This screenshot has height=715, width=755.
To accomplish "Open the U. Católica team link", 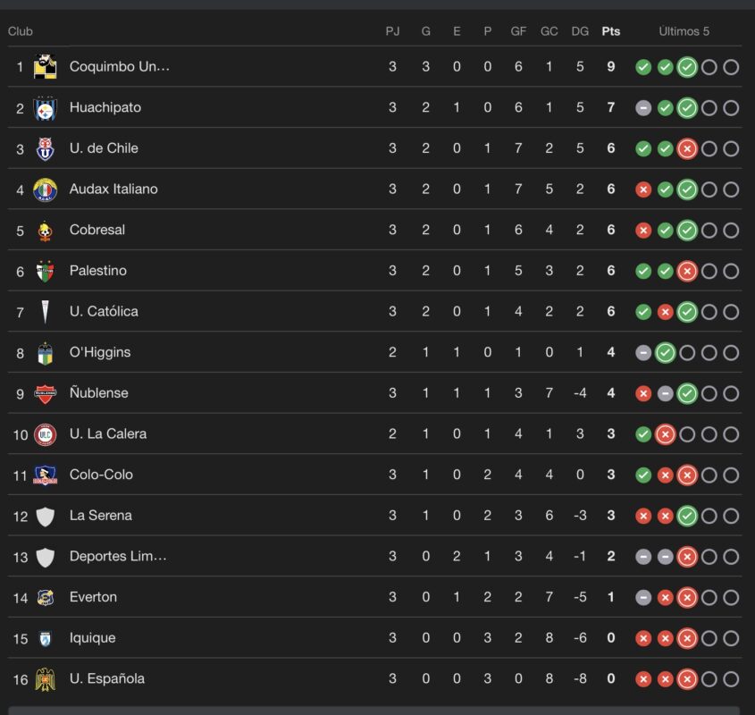I will click(104, 312).
